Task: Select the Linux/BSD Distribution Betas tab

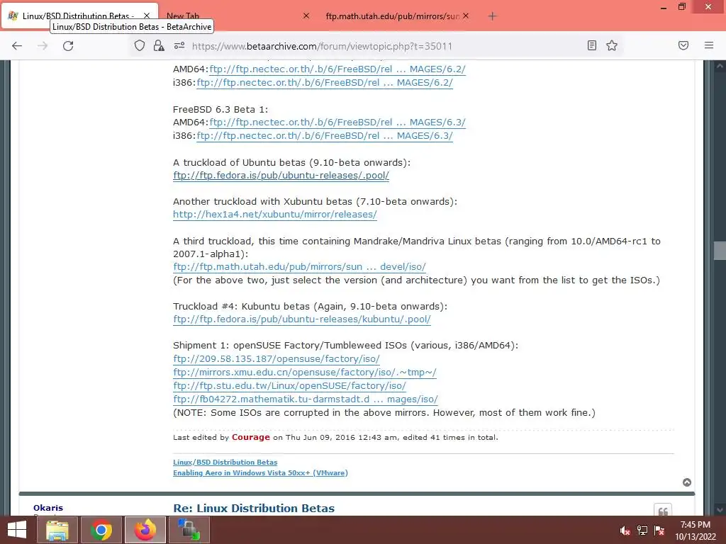Action: click(x=78, y=16)
